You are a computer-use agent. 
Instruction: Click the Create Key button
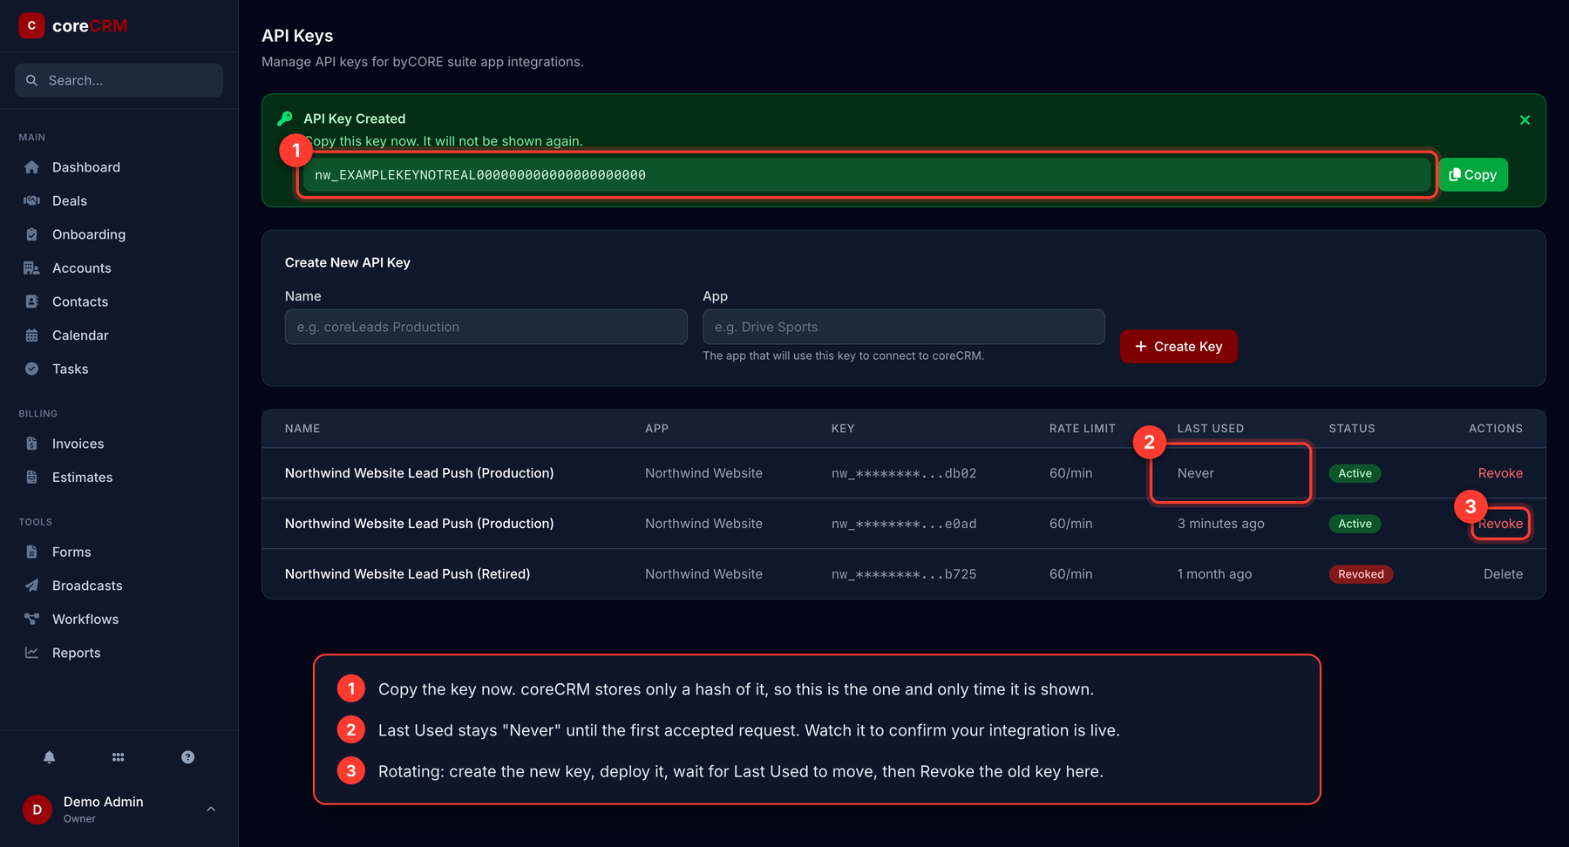(x=1178, y=346)
